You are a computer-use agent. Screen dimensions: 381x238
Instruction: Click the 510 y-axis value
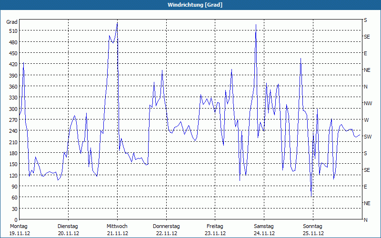pyautogui.click(x=13, y=31)
